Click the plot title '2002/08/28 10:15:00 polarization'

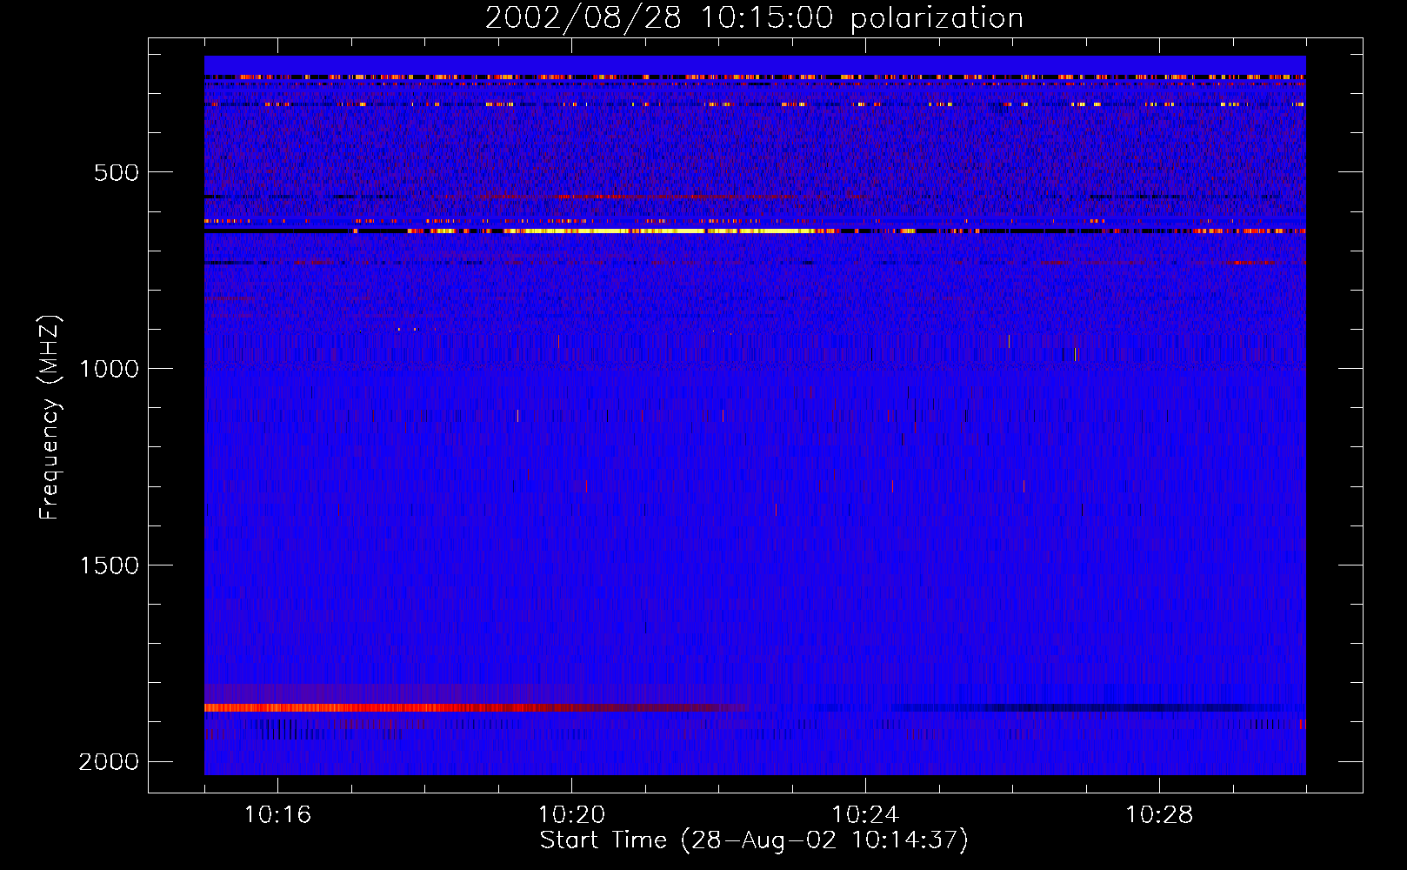pyautogui.click(x=754, y=18)
